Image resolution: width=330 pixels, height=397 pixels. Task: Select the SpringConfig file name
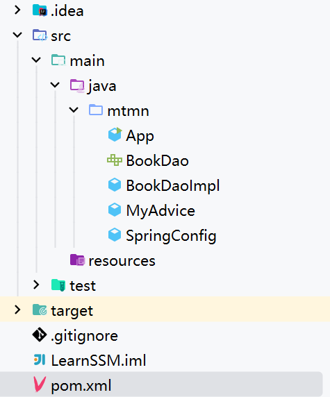pyautogui.click(x=171, y=236)
